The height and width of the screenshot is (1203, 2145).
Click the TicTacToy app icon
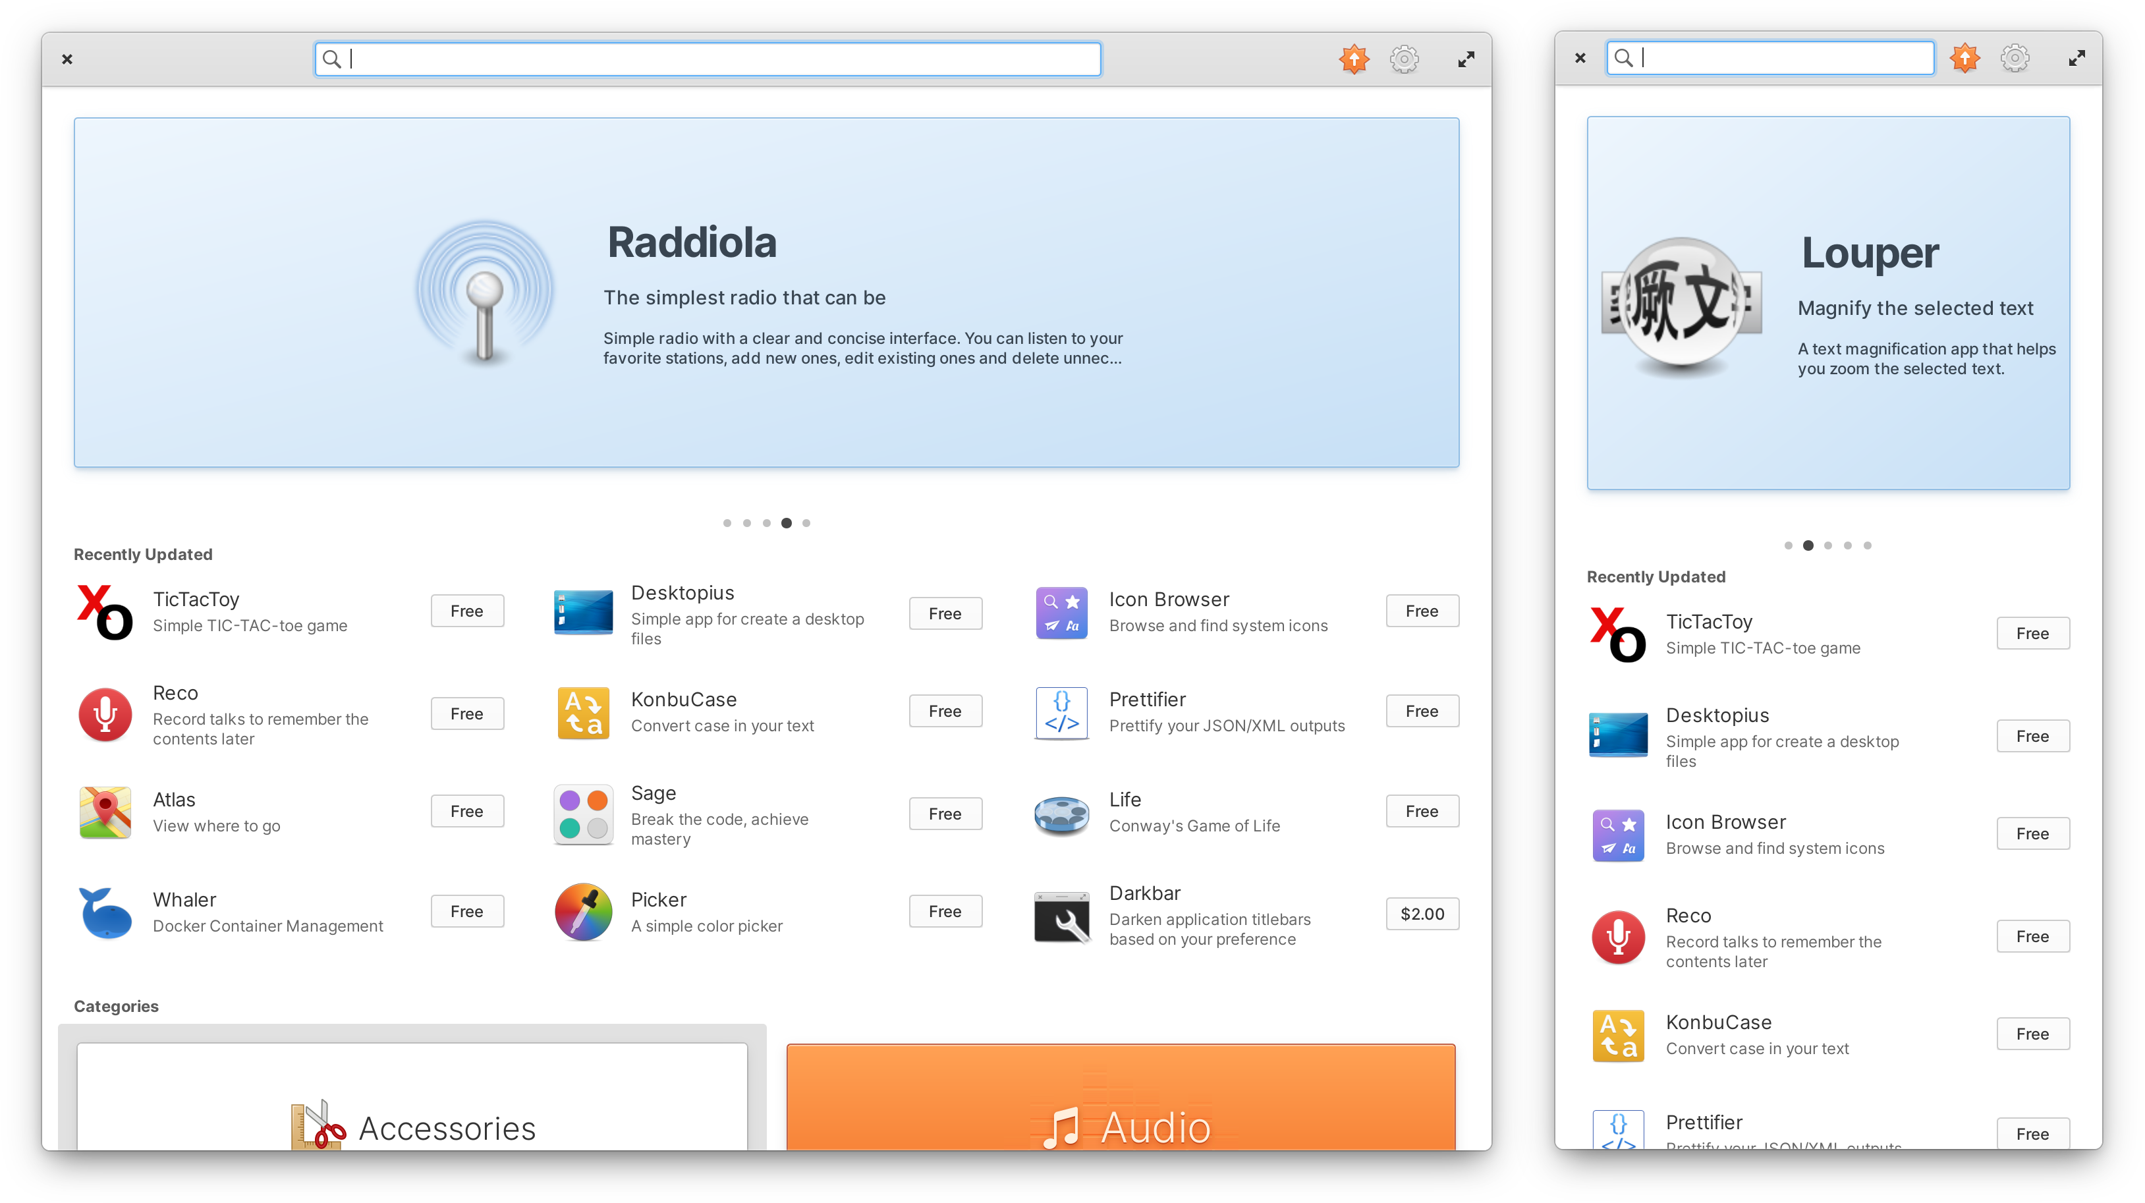(x=106, y=611)
